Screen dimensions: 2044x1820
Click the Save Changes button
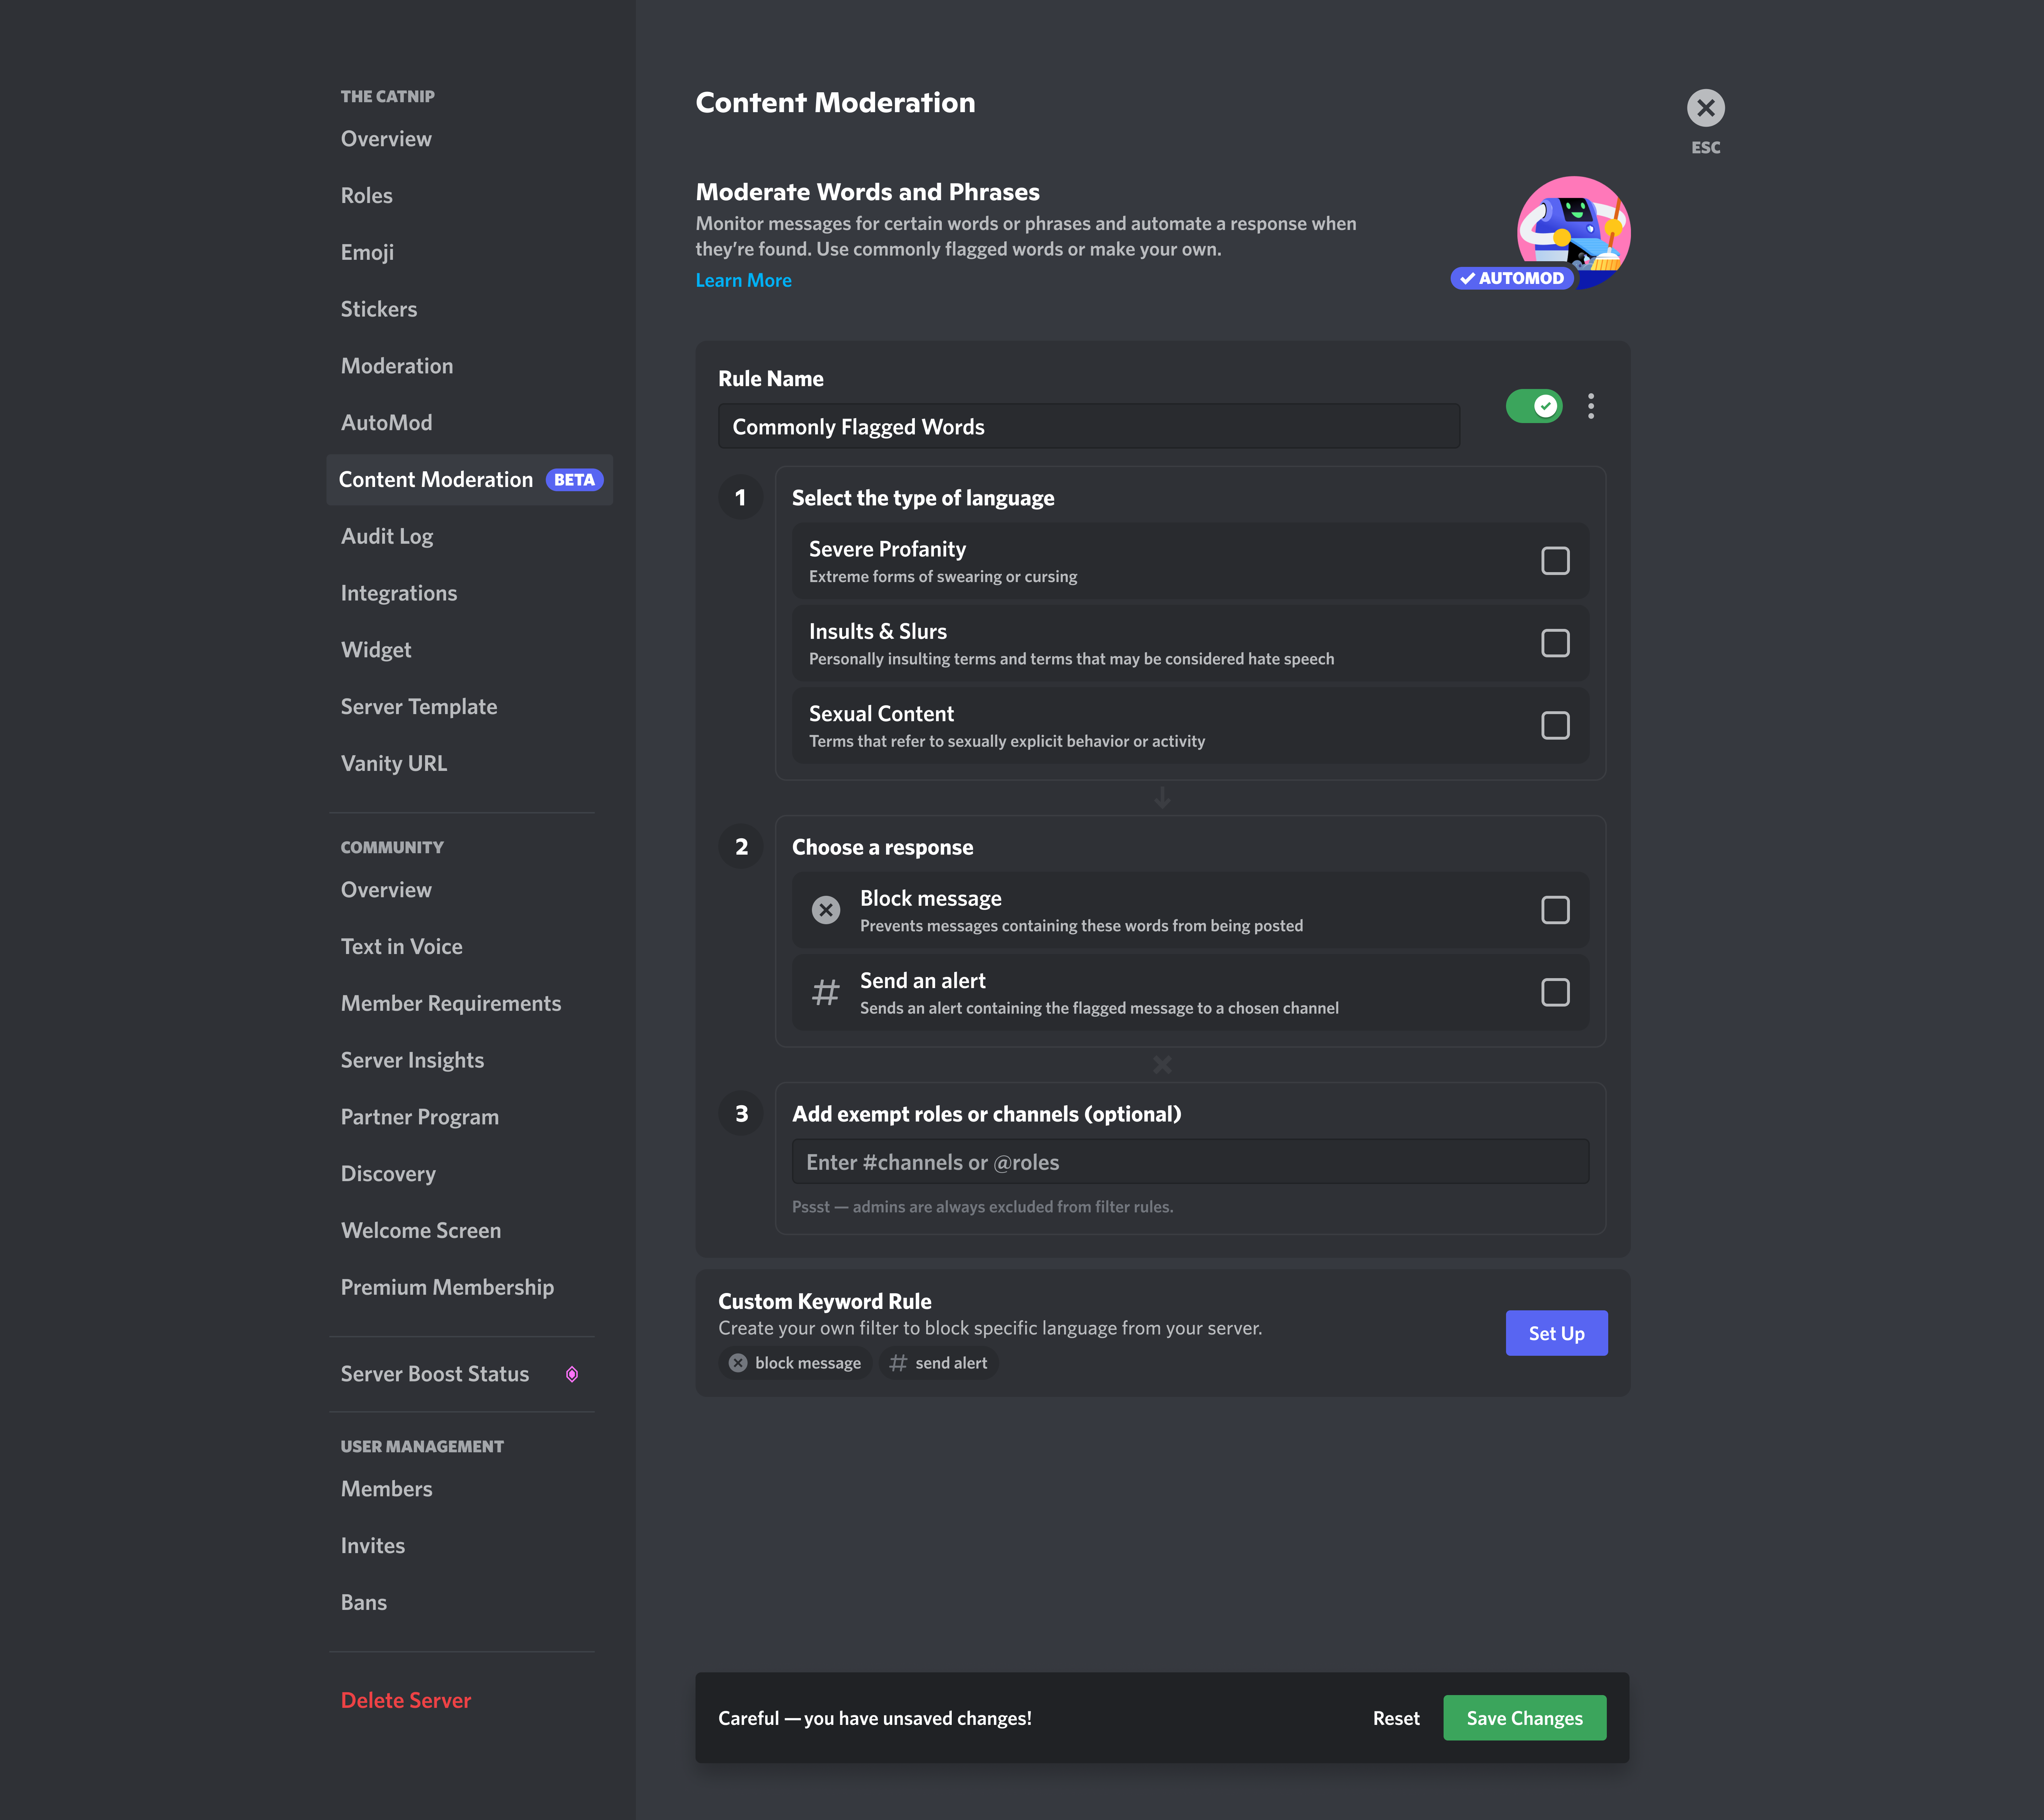(1524, 1718)
